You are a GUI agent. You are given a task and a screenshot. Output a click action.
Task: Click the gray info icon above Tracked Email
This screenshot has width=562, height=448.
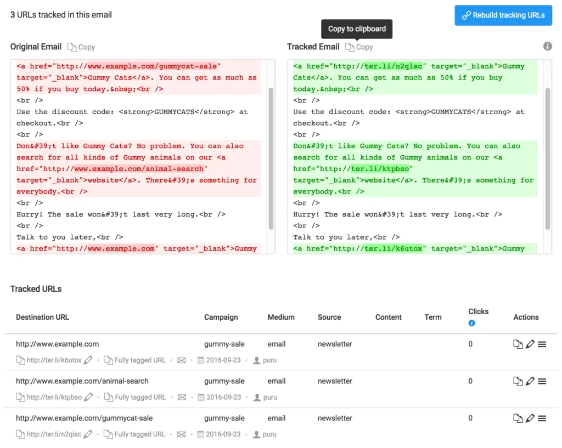pyautogui.click(x=547, y=47)
